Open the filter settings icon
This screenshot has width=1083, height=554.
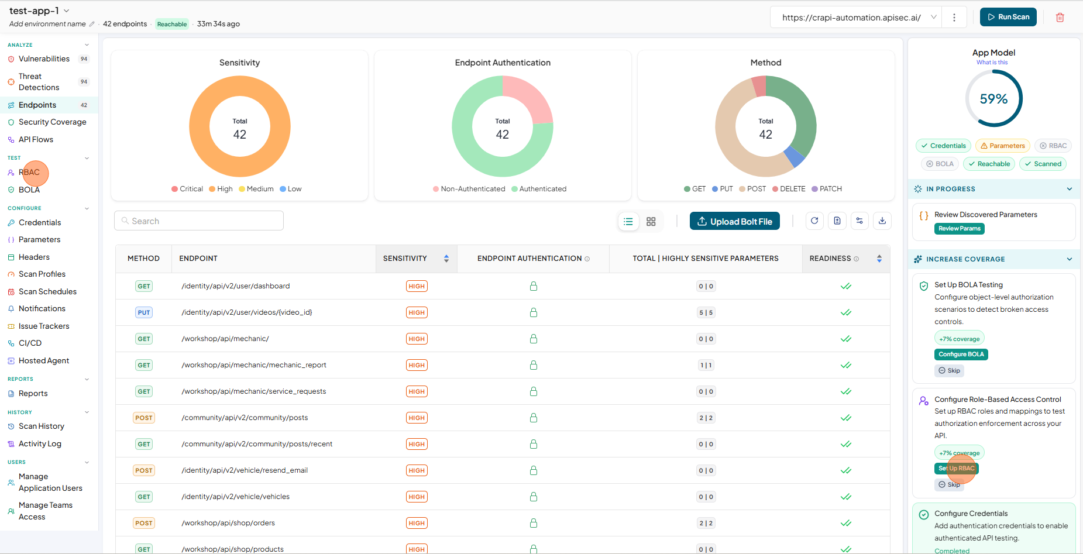(x=859, y=221)
